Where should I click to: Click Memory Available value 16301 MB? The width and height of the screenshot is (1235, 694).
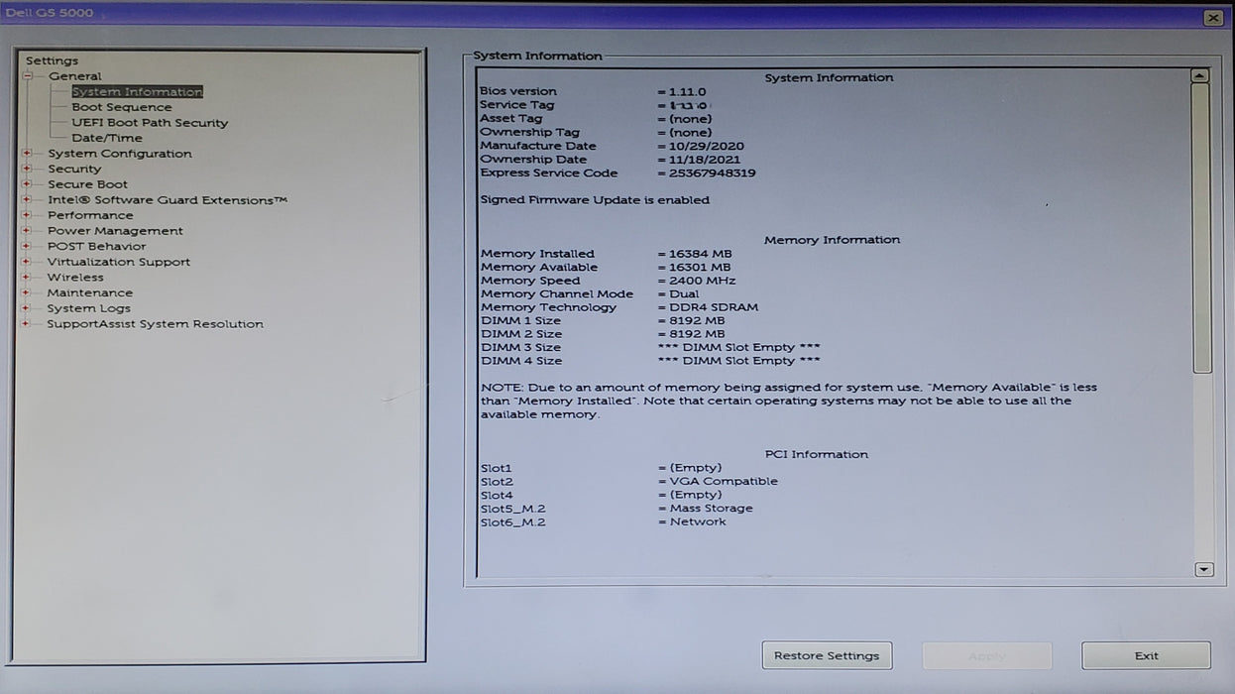click(x=699, y=267)
